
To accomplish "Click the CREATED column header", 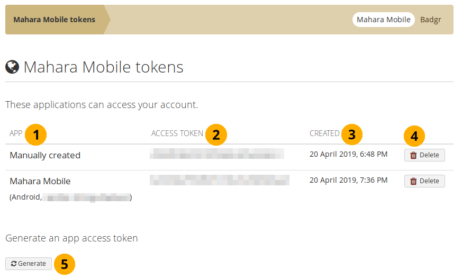I will tap(324, 133).
